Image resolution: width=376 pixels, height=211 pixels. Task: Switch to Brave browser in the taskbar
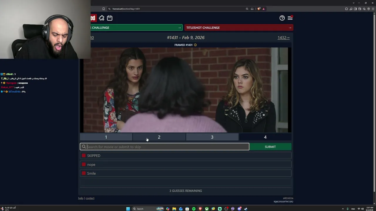pyautogui.click(x=200, y=209)
